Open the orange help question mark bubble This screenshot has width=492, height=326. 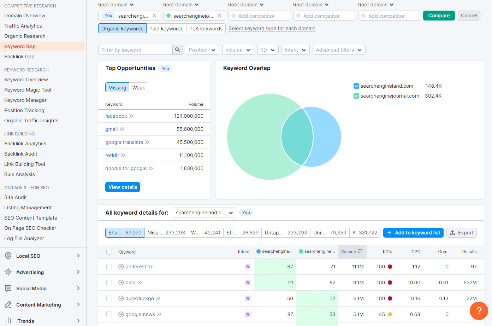(479, 311)
